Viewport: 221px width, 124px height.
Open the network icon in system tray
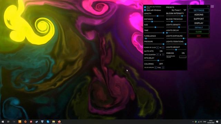pos(199,122)
